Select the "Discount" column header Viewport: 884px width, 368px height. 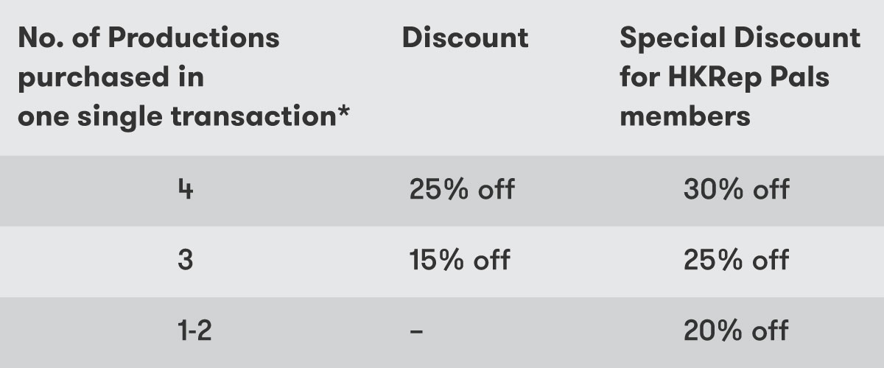click(465, 38)
